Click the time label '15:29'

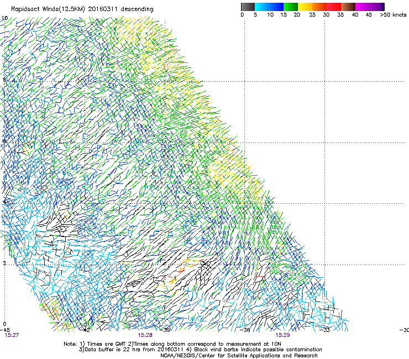[x=283, y=335]
